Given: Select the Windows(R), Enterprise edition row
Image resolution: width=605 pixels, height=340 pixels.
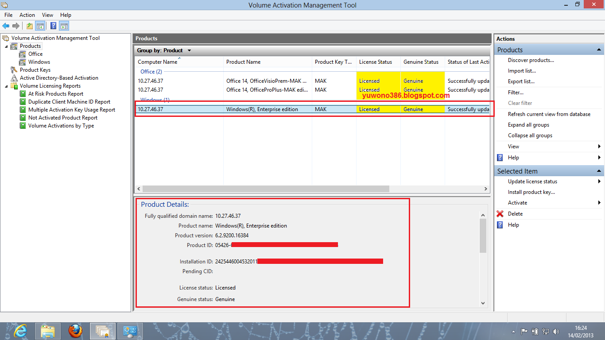Looking at the screenshot, I should [313, 109].
